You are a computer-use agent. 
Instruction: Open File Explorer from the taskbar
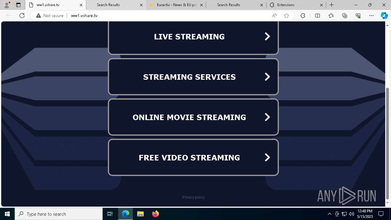coord(140,214)
